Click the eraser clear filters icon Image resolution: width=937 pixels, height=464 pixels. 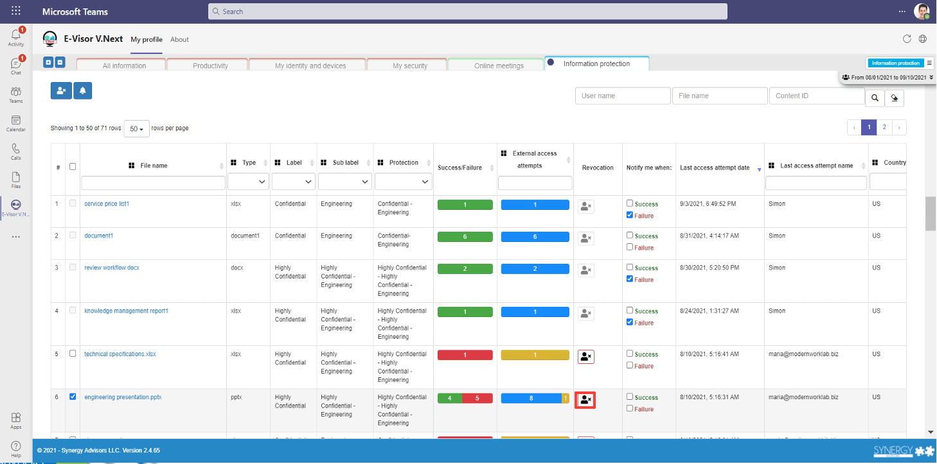tap(895, 98)
